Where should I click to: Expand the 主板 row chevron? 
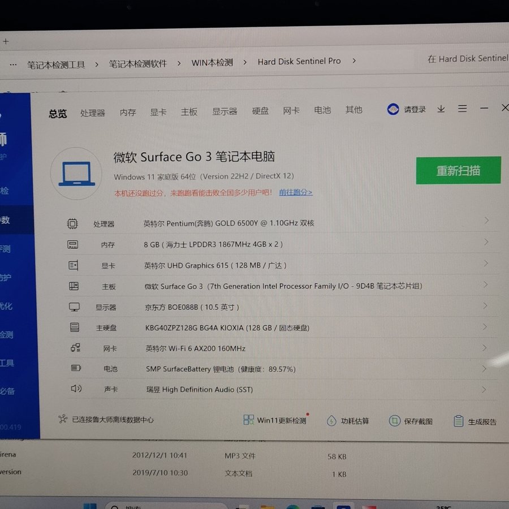(x=486, y=284)
